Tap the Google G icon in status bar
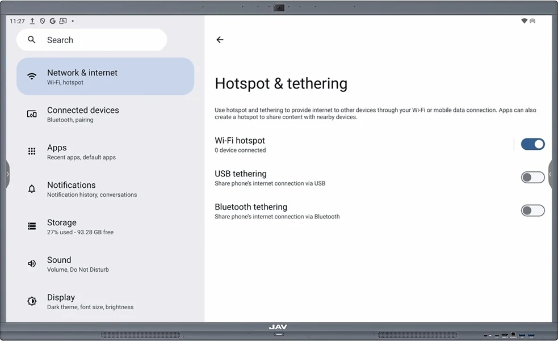558x341 pixels. tap(52, 21)
